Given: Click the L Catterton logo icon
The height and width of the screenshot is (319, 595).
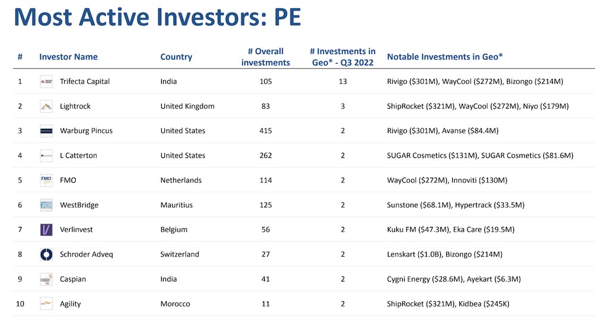Looking at the screenshot, I should point(46,156).
